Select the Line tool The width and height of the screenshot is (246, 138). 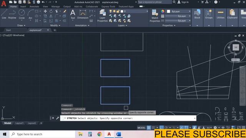4,14
